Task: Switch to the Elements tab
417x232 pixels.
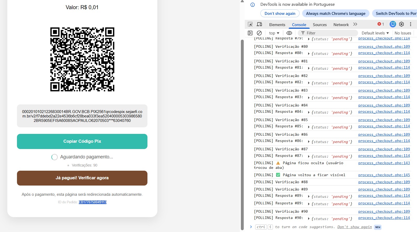Action: [x=277, y=25]
